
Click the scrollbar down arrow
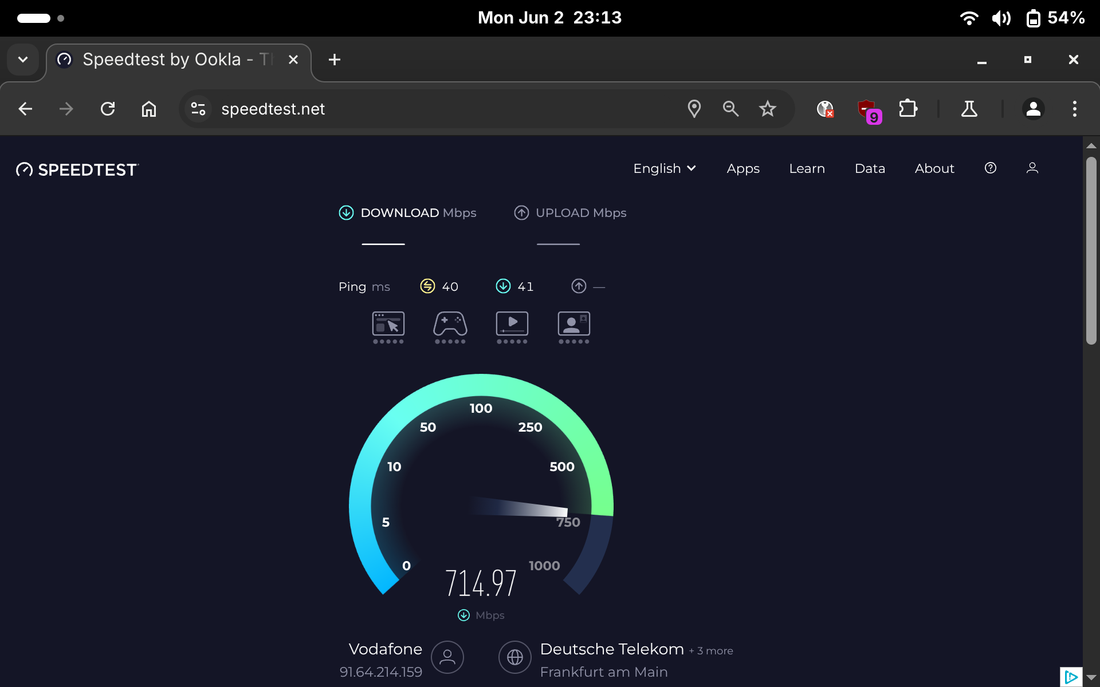[x=1091, y=678]
